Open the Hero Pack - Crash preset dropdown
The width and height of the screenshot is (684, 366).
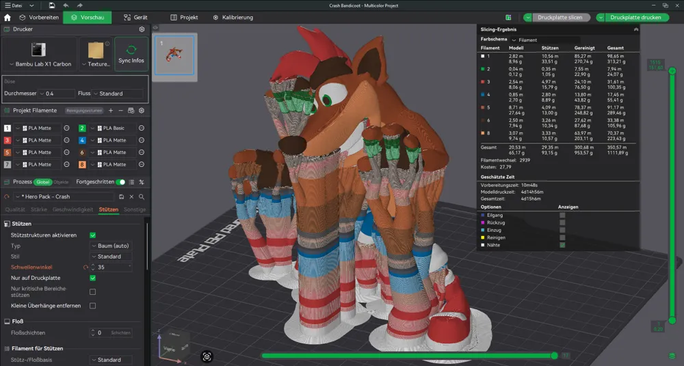(64, 197)
